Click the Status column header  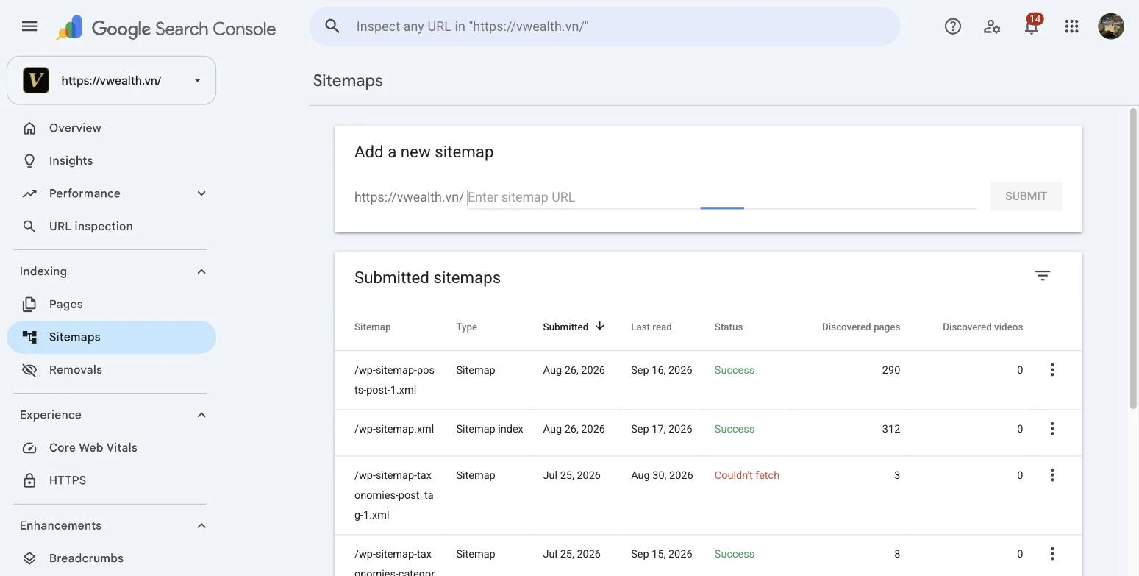click(x=728, y=327)
